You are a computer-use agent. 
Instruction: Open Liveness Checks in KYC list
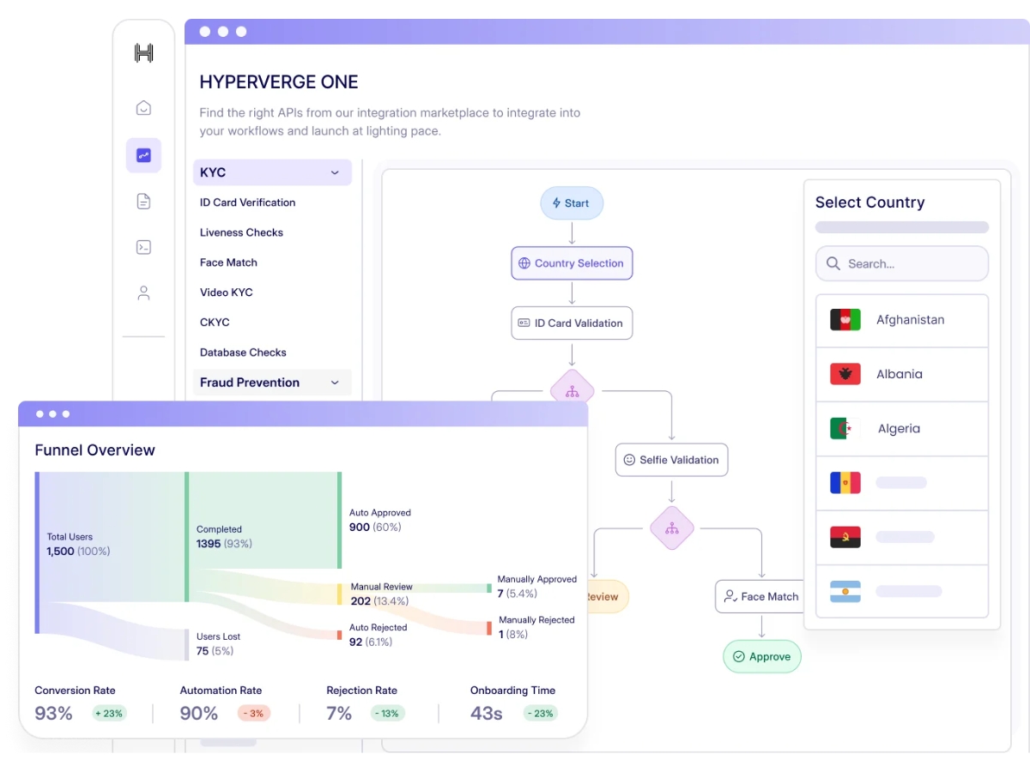tap(241, 232)
